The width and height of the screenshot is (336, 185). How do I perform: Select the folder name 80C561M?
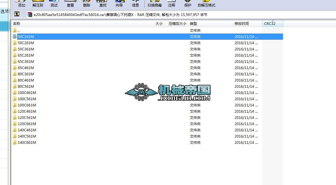click(26, 87)
